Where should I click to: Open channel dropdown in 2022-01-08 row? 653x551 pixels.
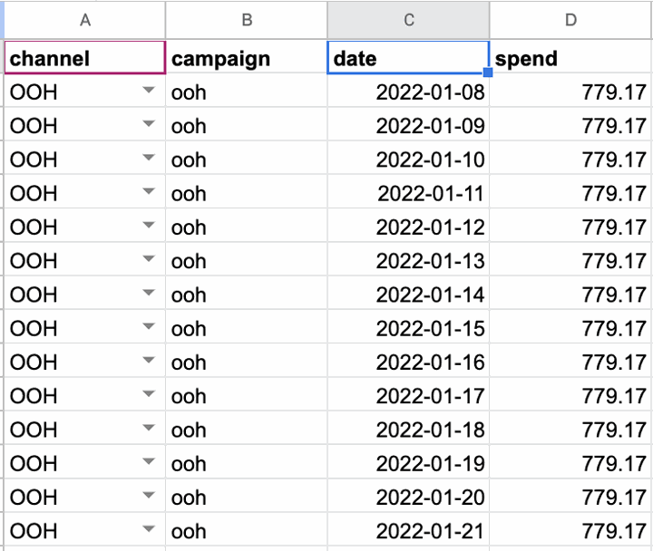coord(149,90)
